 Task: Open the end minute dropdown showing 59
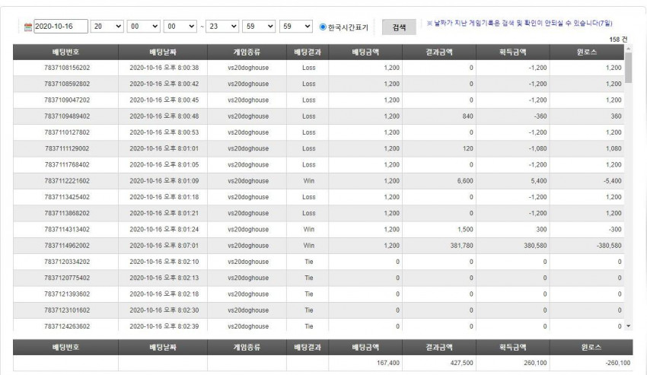coord(259,27)
